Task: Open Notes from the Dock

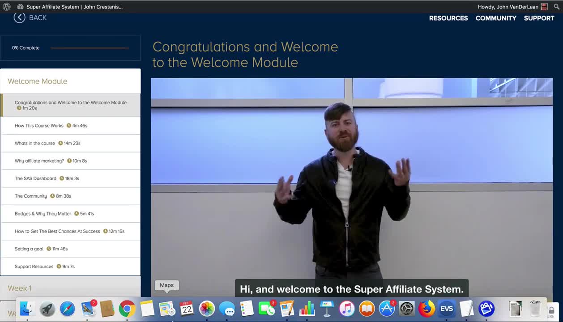Action: [x=147, y=309]
